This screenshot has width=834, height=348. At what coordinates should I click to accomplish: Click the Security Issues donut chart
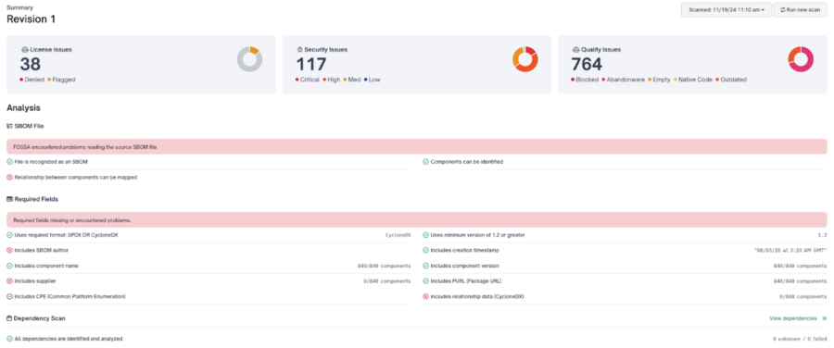[x=525, y=59]
